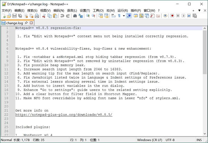Close the change.log tab with red X
208x143 pixels.
[31, 23]
